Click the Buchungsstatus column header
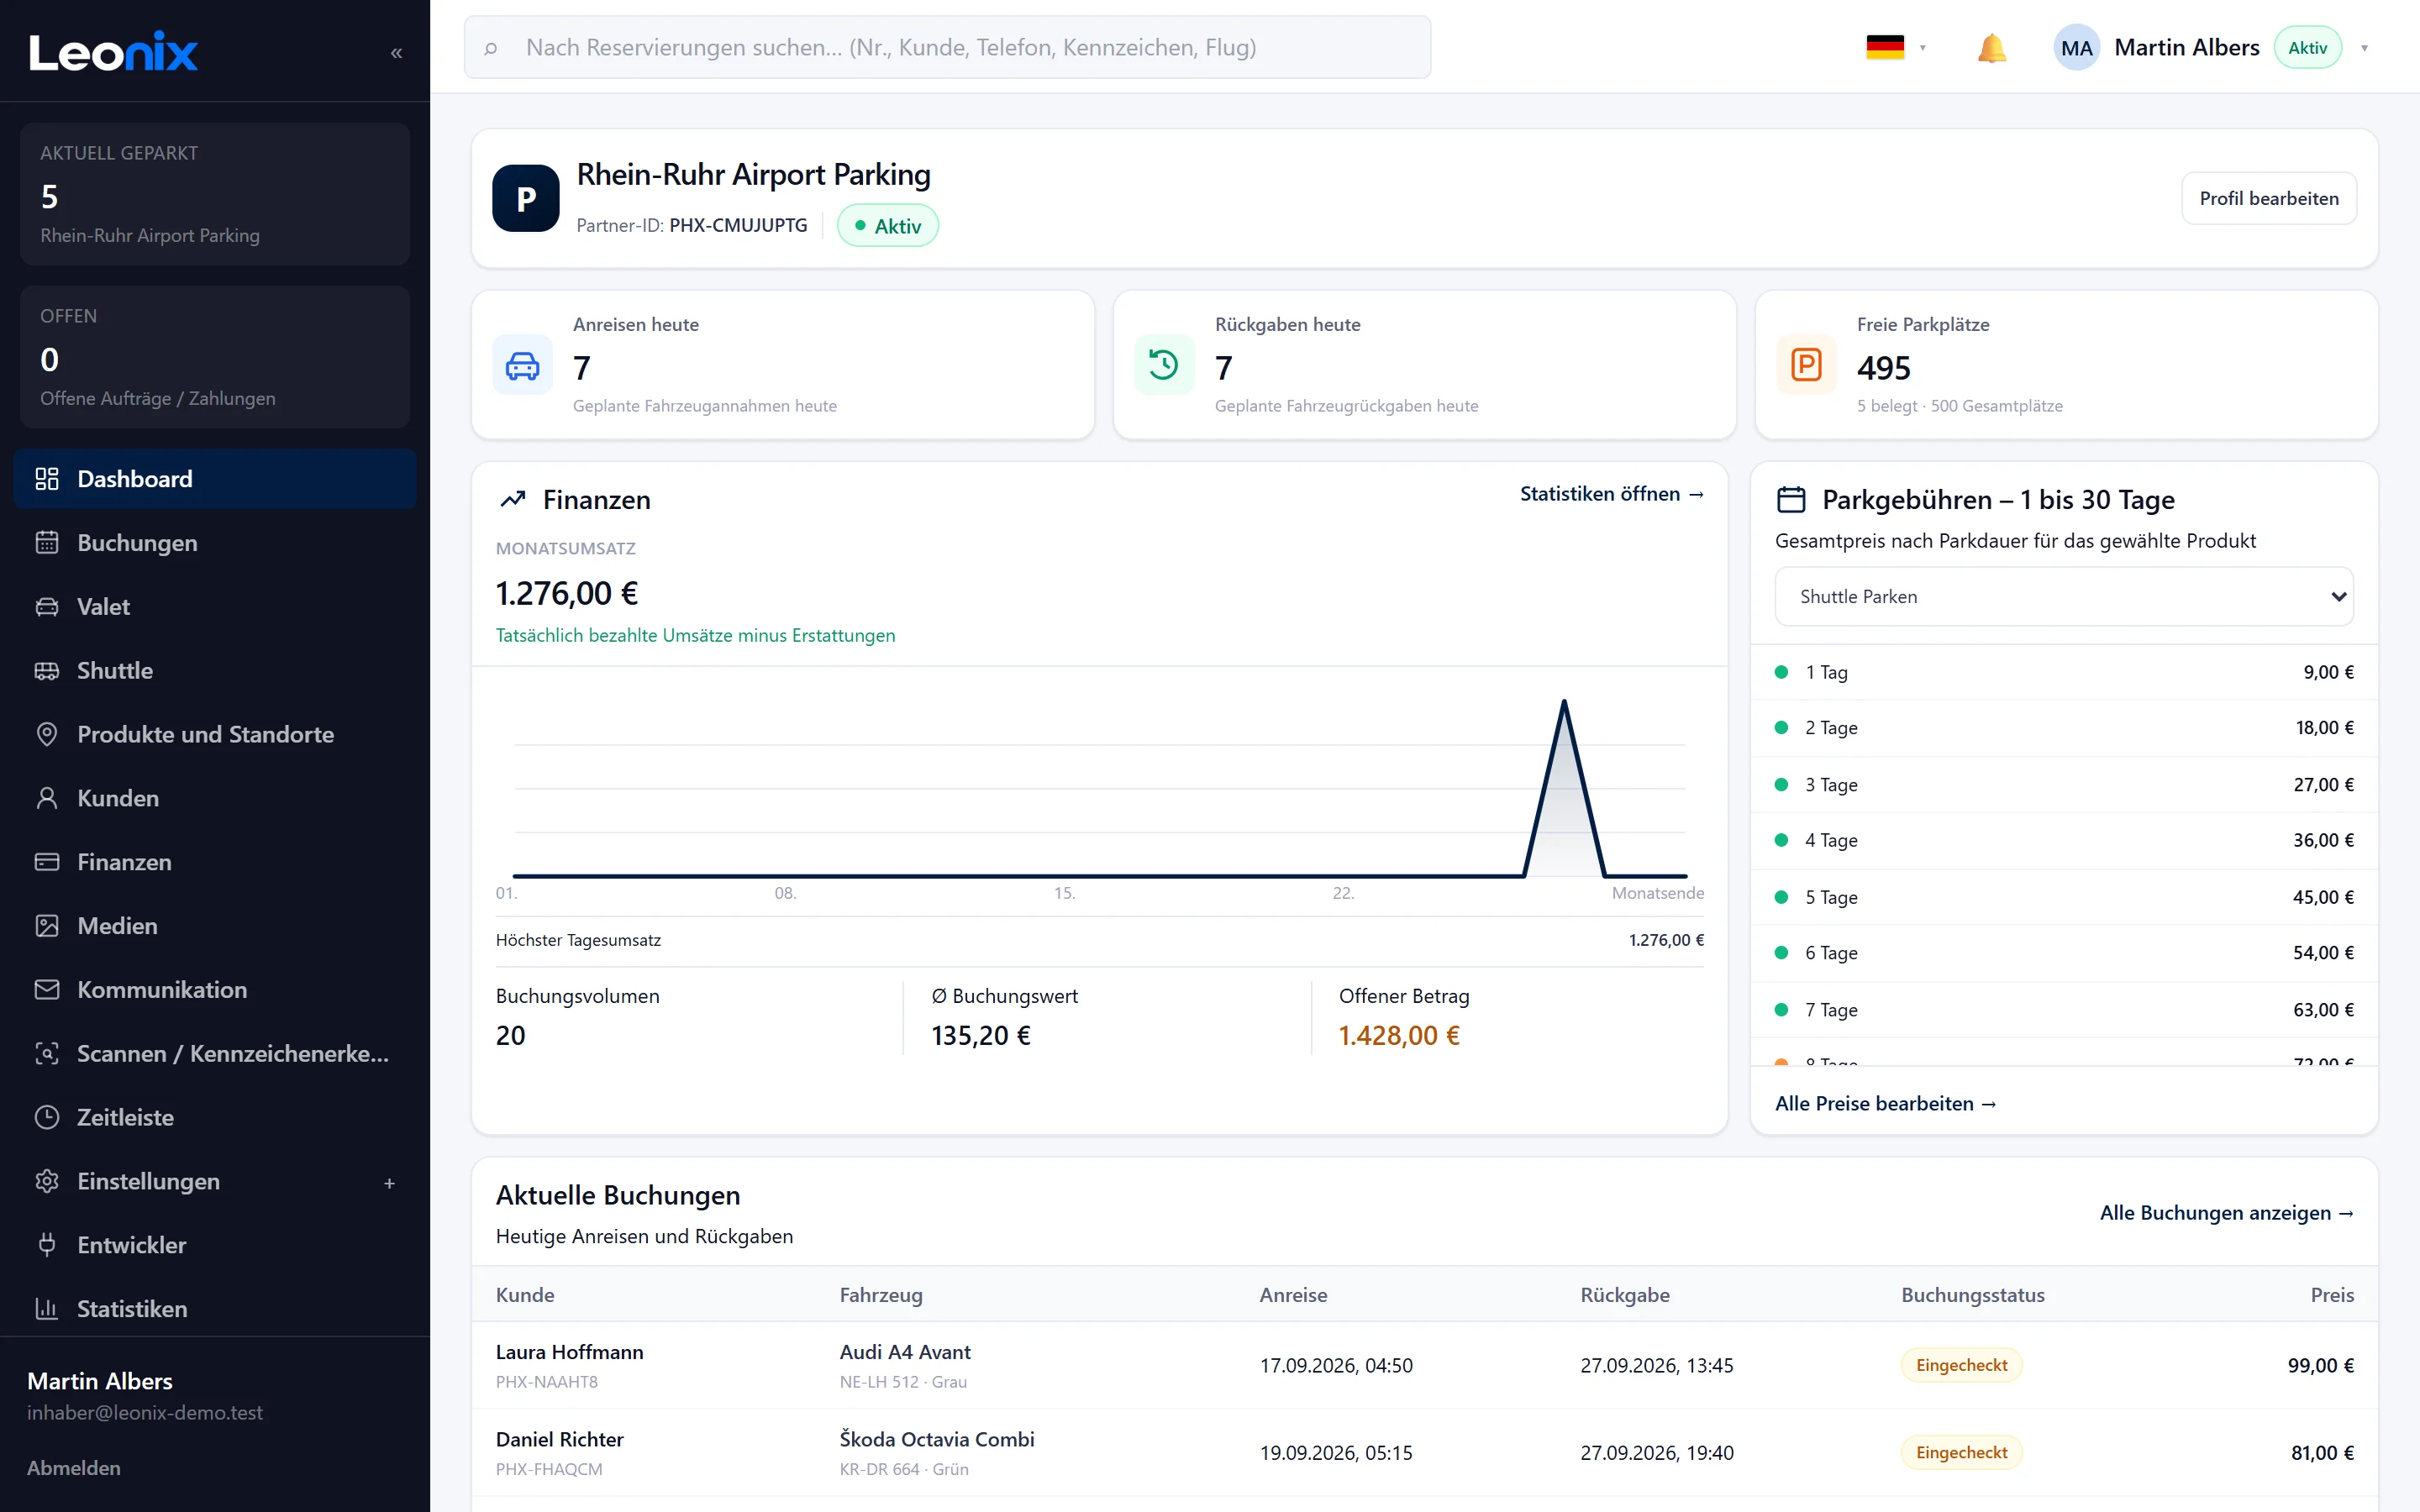Image resolution: width=2420 pixels, height=1512 pixels. [x=1972, y=1295]
